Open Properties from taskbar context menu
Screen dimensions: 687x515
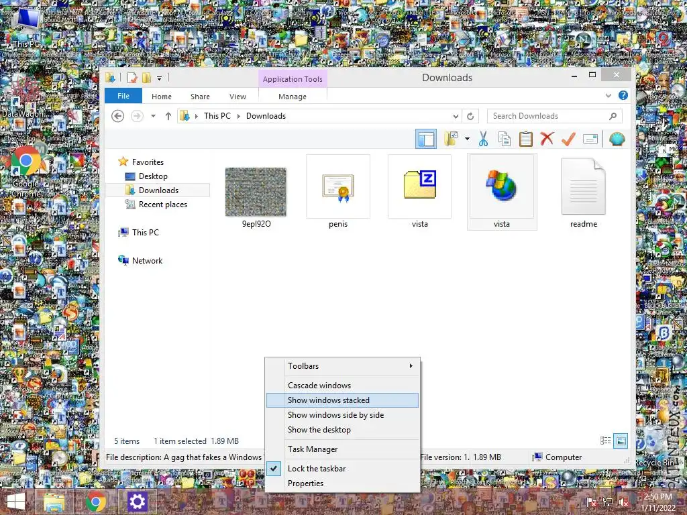point(342,483)
